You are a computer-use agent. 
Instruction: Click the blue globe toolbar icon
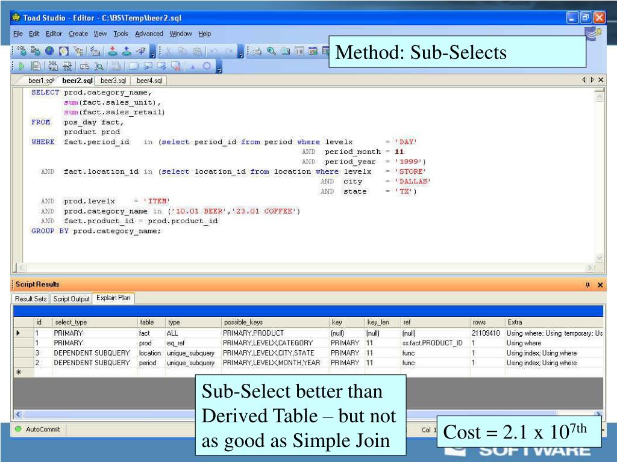pos(49,51)
